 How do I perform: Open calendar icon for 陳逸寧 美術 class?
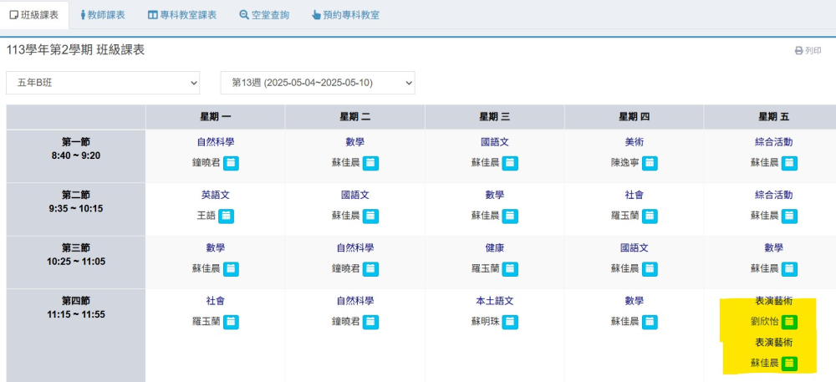[x=650, y=163]
